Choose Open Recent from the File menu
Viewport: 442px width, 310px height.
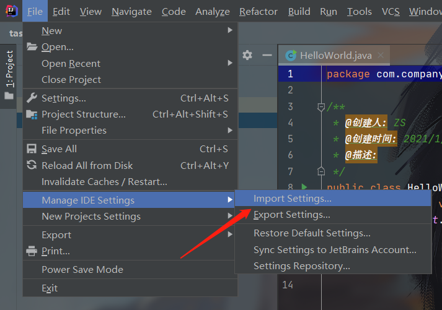130,63
